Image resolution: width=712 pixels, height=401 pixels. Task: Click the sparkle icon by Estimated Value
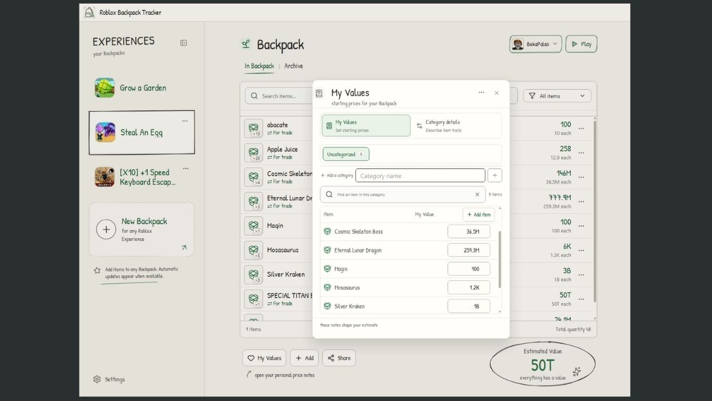point(576,371)
